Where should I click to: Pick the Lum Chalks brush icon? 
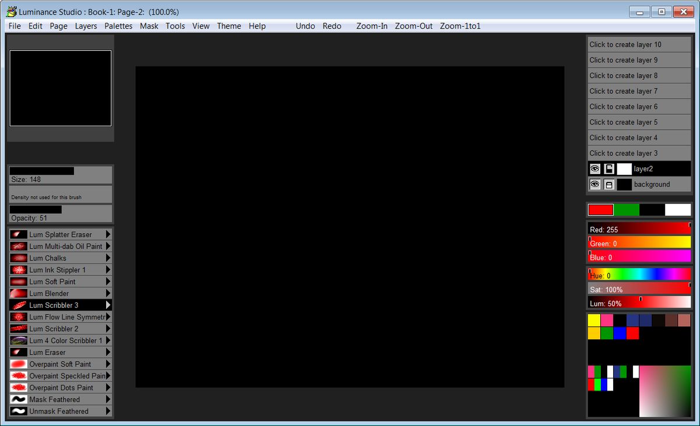pyautogui.click(x=19, y=258)
